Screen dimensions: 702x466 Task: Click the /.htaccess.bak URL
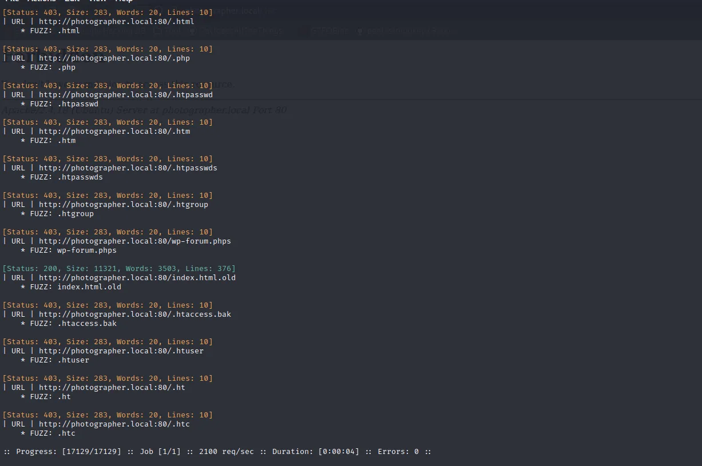[134, 314]
